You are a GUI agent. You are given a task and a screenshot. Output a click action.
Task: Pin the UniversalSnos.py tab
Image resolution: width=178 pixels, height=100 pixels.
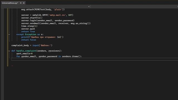pyautogui.click(x=21, y=3)
